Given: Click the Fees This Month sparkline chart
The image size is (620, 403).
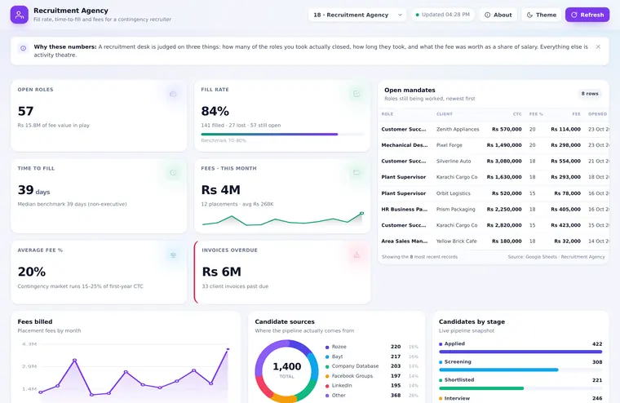Looking at the screenshot, I should [282, 219].
